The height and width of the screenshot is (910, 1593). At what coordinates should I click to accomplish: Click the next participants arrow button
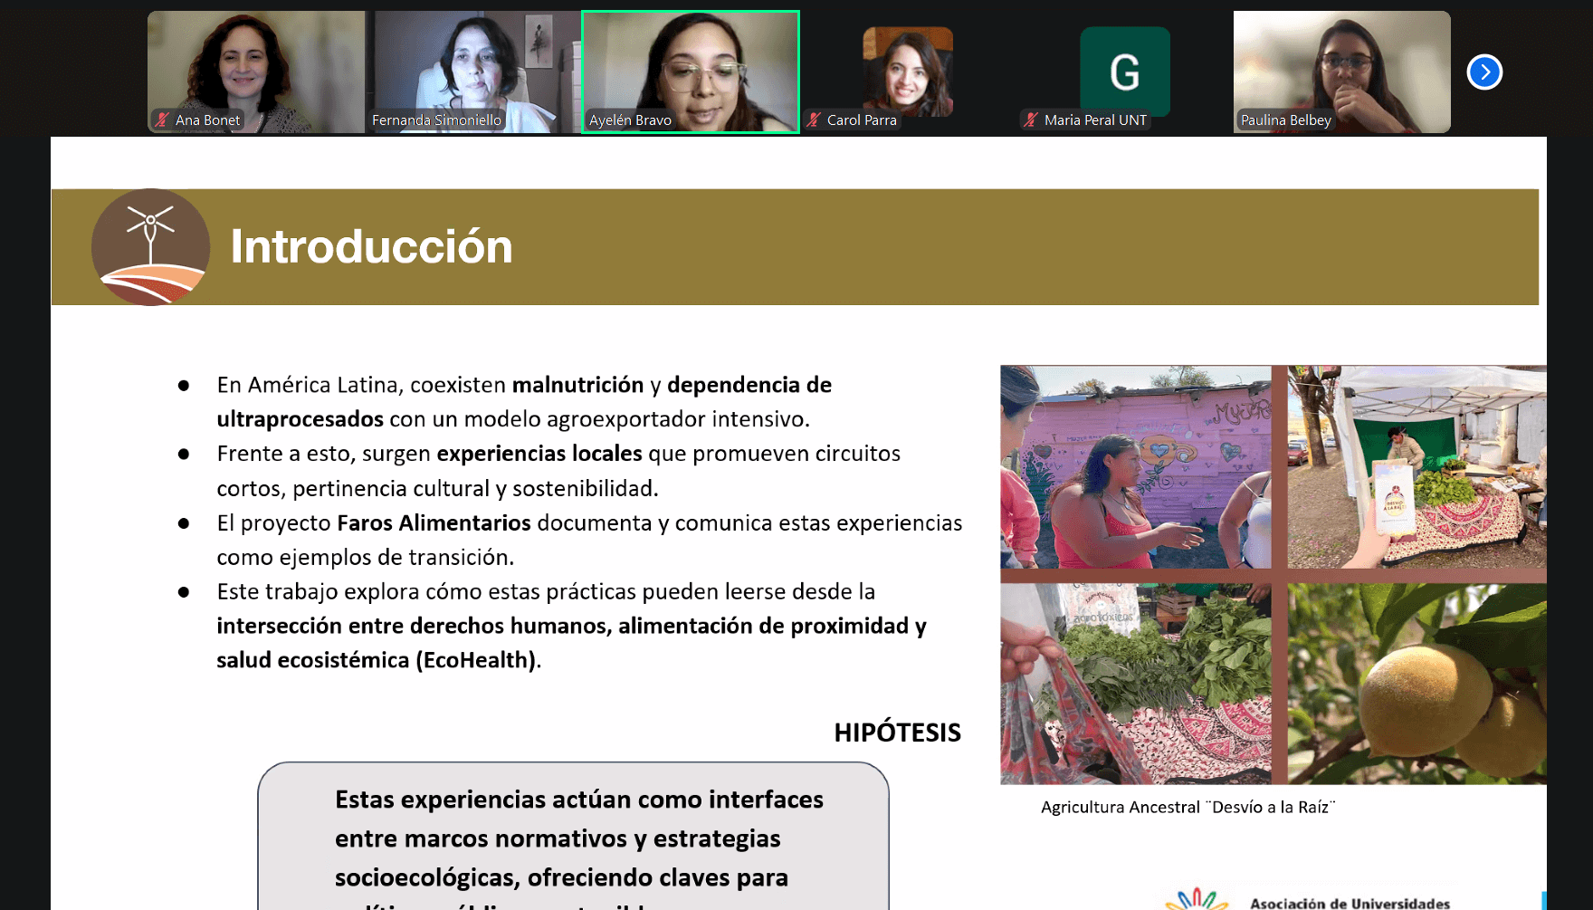click(x=1484, y=72)
